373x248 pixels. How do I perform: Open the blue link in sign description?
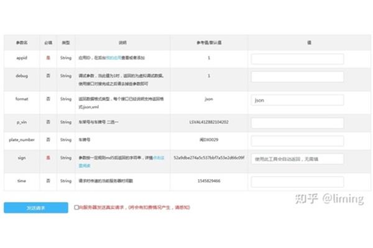pos(85,166)
